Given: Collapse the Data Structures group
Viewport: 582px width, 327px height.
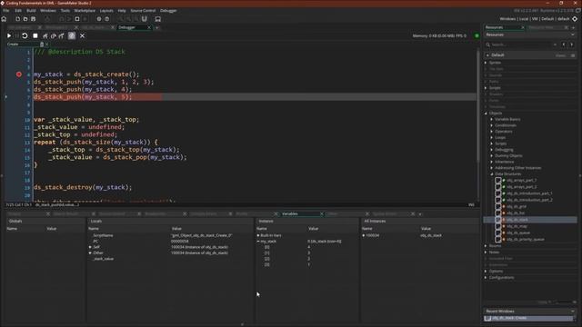Looking at the screenshot, I should 492,173.
